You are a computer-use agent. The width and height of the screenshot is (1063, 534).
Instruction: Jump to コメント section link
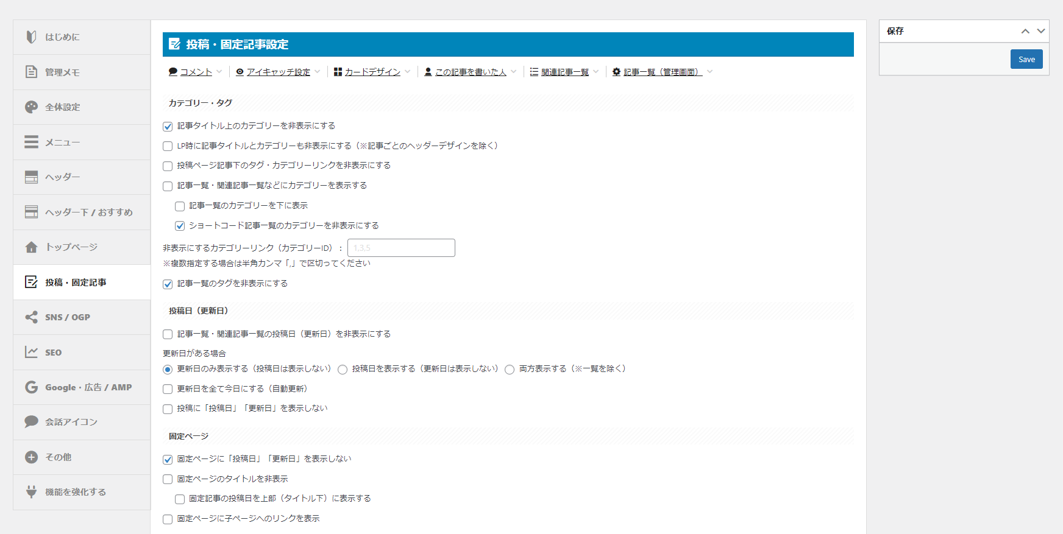196,72
